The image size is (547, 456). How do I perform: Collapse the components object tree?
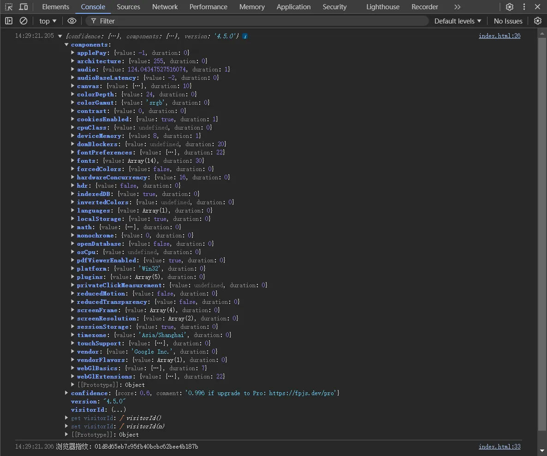pyautogui.click(x=67, y=45)
